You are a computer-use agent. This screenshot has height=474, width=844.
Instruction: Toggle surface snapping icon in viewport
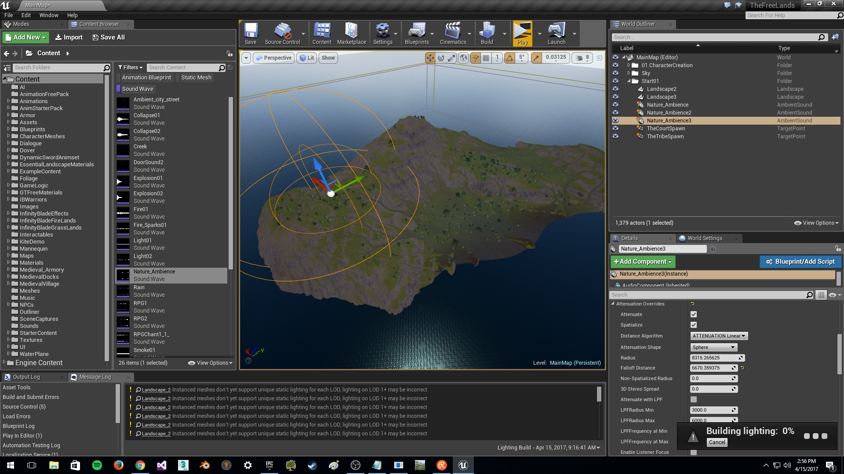click(475, 58)
